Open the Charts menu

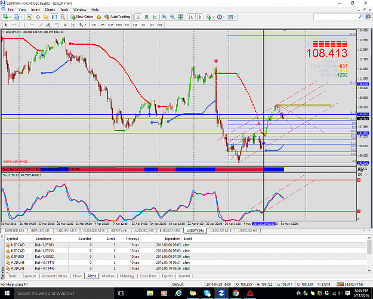pyautogui.click(x=50, y=10)
